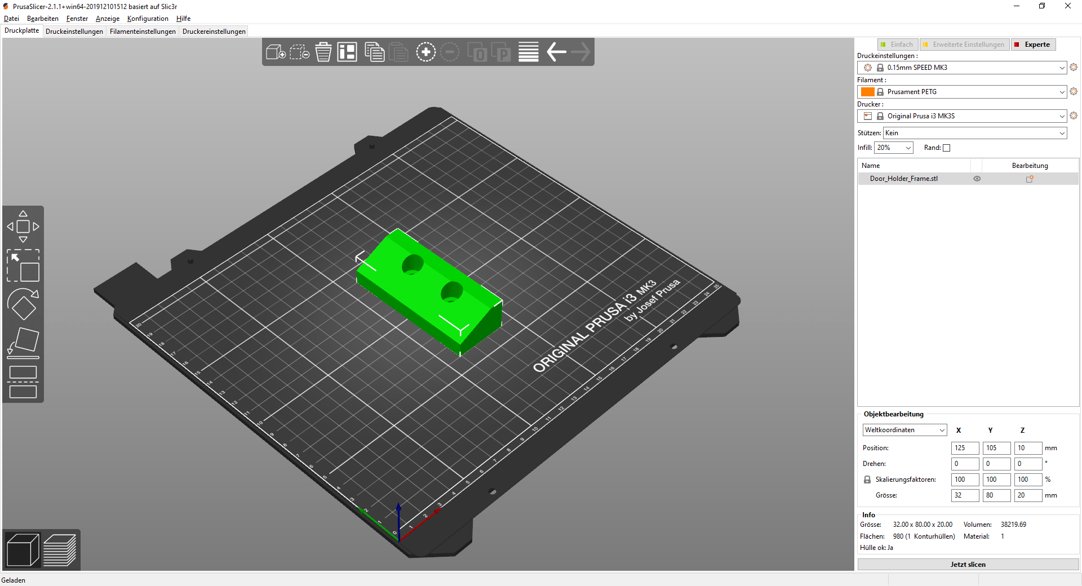Remove an instance with minus circle icon
Screen dimensions: 1082x586
450,52
